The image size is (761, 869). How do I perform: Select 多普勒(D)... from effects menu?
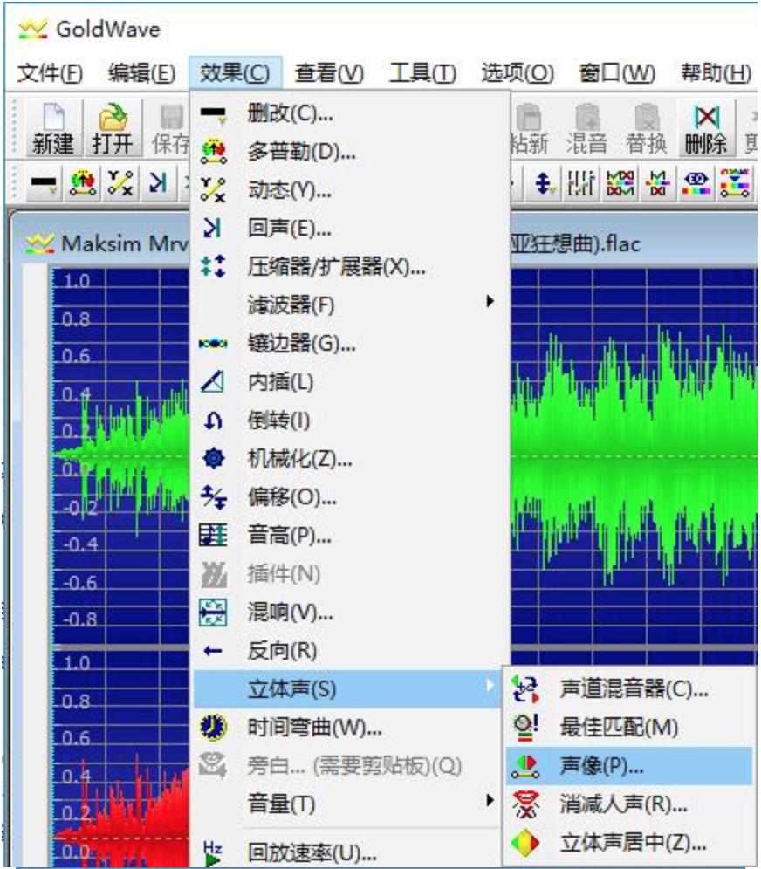click(x=349, y=152)
